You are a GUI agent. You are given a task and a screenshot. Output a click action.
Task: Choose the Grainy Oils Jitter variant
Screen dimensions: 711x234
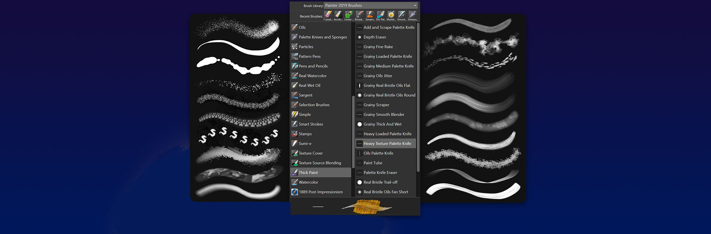385,76
